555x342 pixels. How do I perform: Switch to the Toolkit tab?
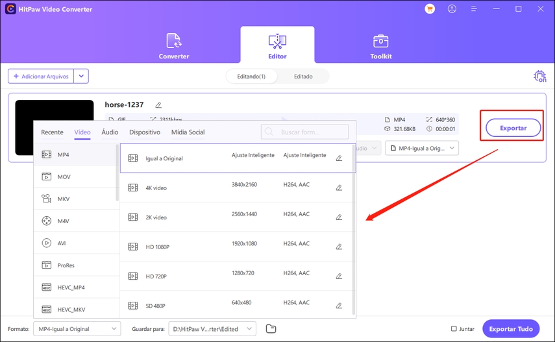tap(381, 45)
